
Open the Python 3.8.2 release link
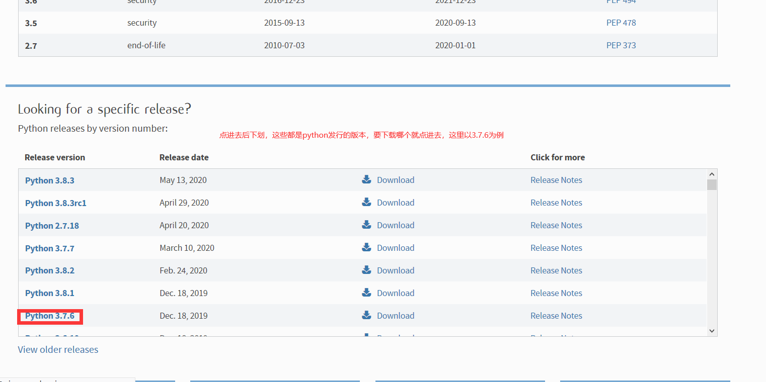[x=50, y=270]
